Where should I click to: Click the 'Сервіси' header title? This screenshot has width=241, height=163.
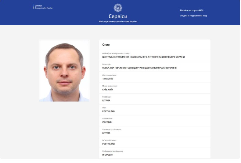118,16
